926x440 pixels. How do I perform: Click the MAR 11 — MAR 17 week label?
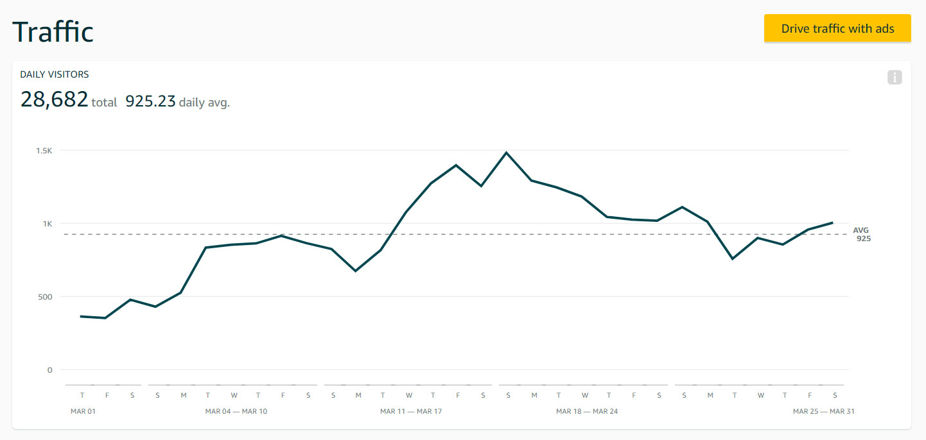[x=411, y=411]
